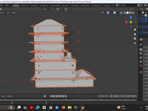Viewport: 148px width, 111px height.
Task: Open the Tool properties tab
Action: tap(141, 44)
